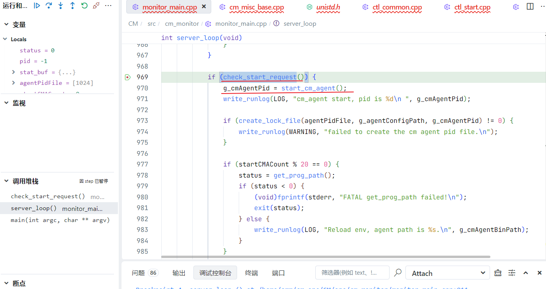
Task: Collapse the 调用堆栈 section
Action: 6,181
